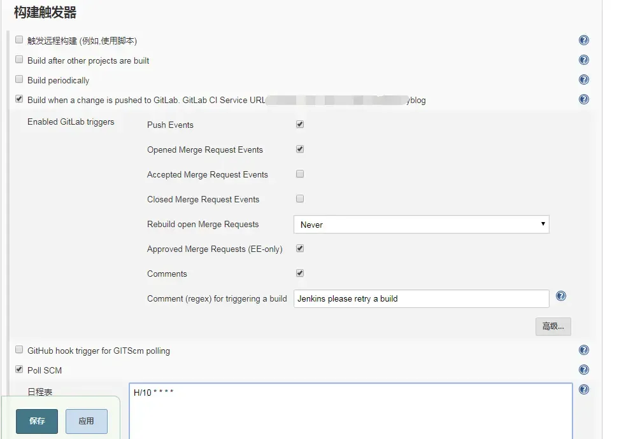The height and width of the screenshot is (439, 619).
Task: Toggle Build periodically checkbox
Action: coord(19,80)
